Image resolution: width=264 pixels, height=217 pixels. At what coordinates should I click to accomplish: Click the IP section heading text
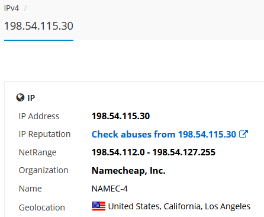point(31,98)
